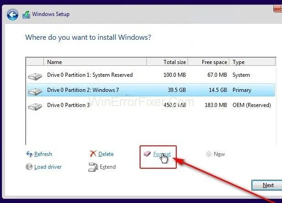The image size is (282, 203).
Task: Click drive icon for Windows 7 partition
Action: pos(35,91)
